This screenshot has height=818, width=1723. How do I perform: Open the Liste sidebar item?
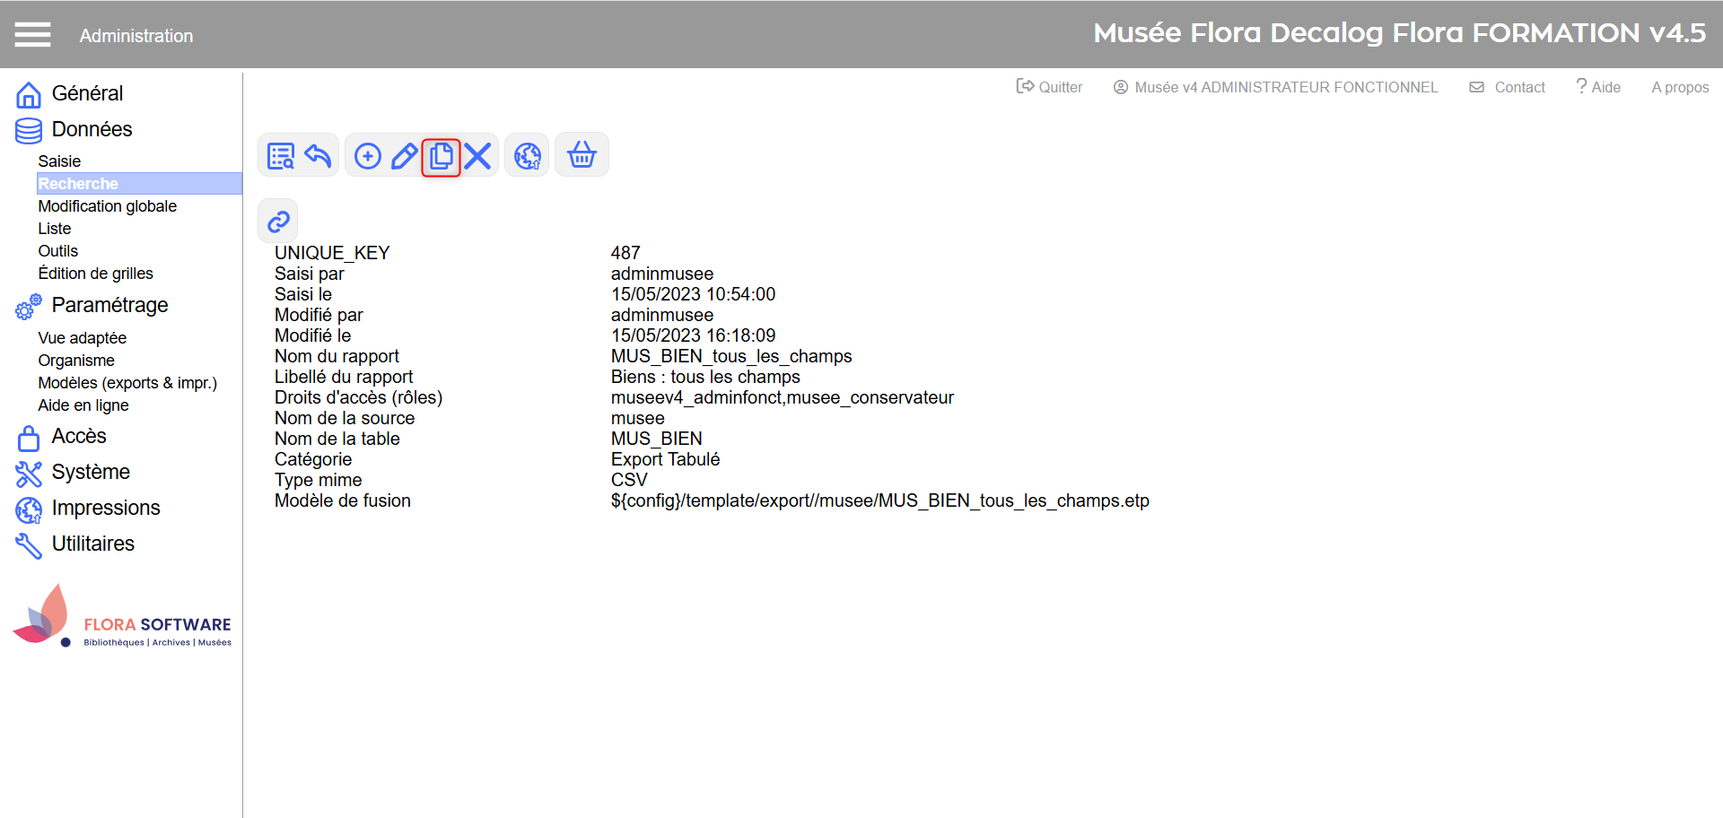point(55,229)
